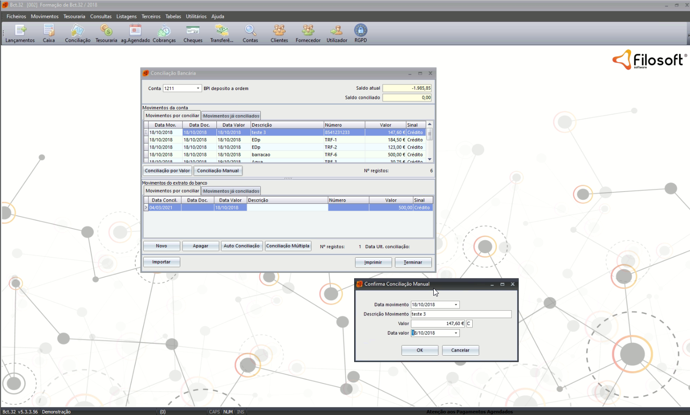Viewport: 690px width, 415px height.
Task: Open the Lançamentos toolbar icon
Action: 20,31
